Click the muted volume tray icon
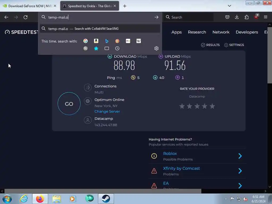This screenshot has width=272, height=204. point(245,199)
